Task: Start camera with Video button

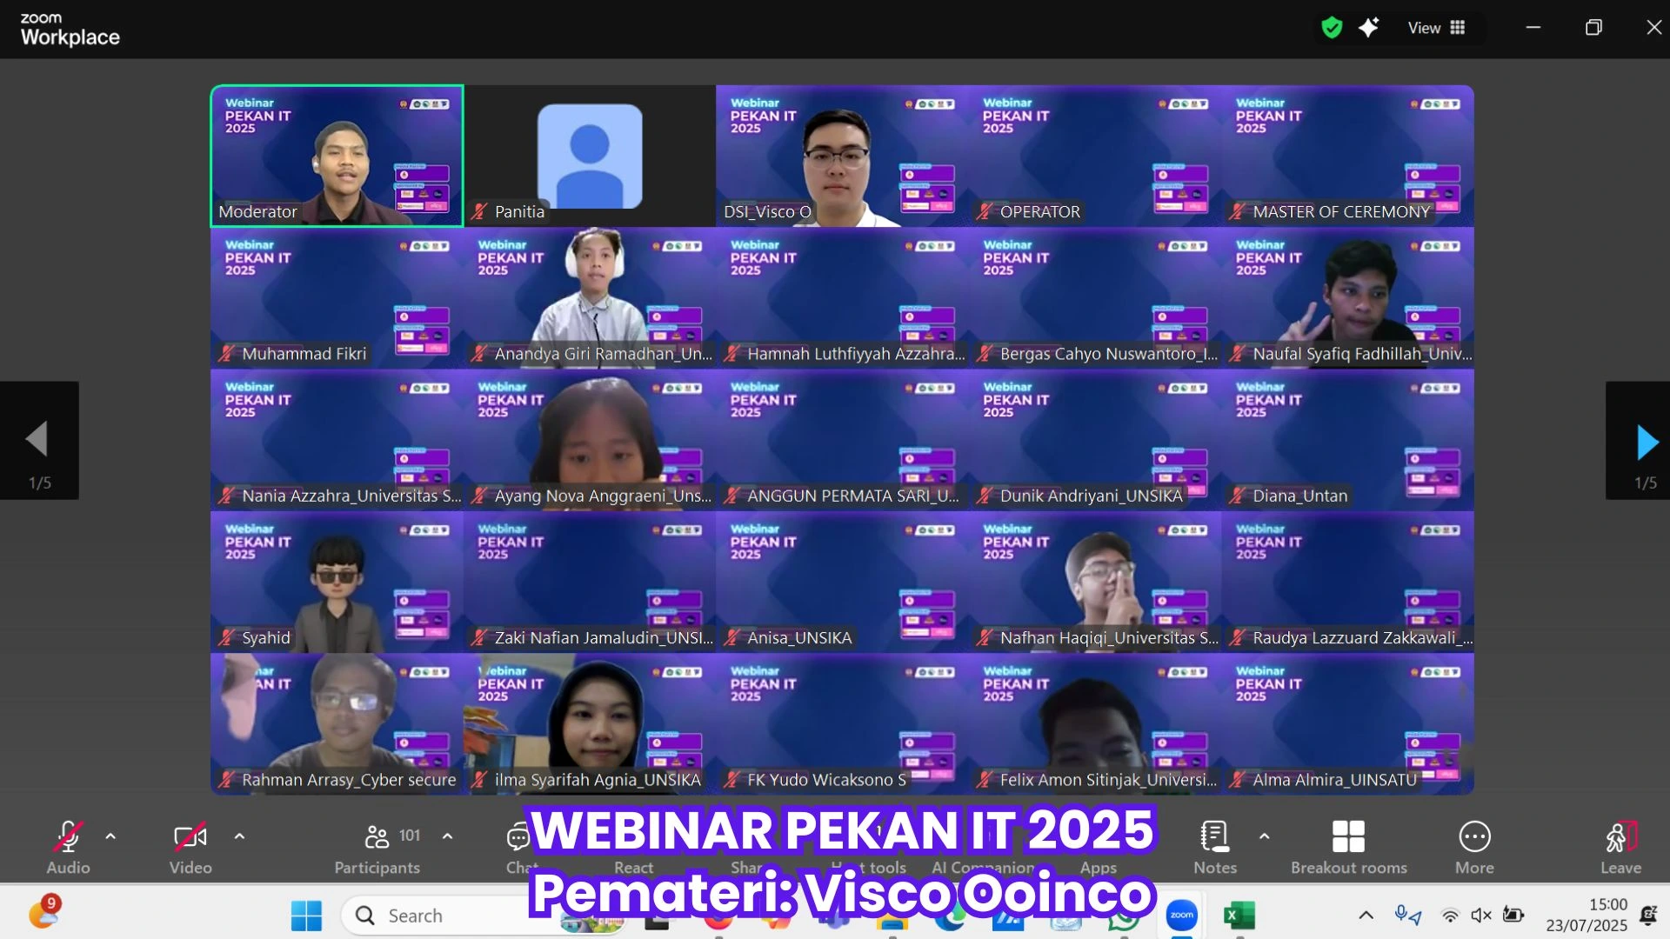Action: click(x=190, y=837)
